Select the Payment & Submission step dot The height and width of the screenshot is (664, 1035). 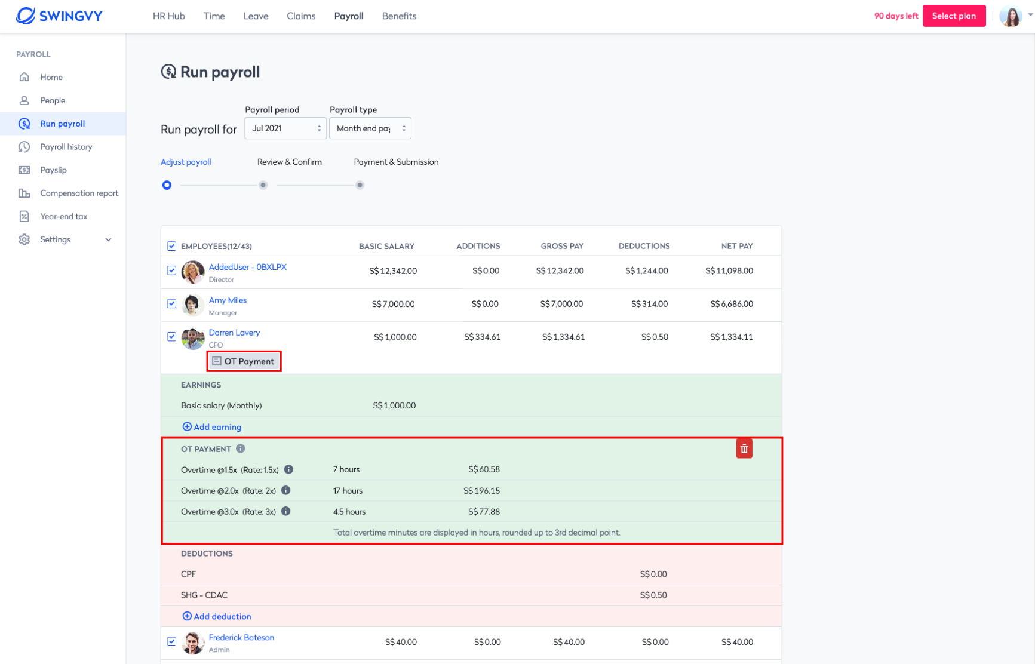[x=360, y=185]
